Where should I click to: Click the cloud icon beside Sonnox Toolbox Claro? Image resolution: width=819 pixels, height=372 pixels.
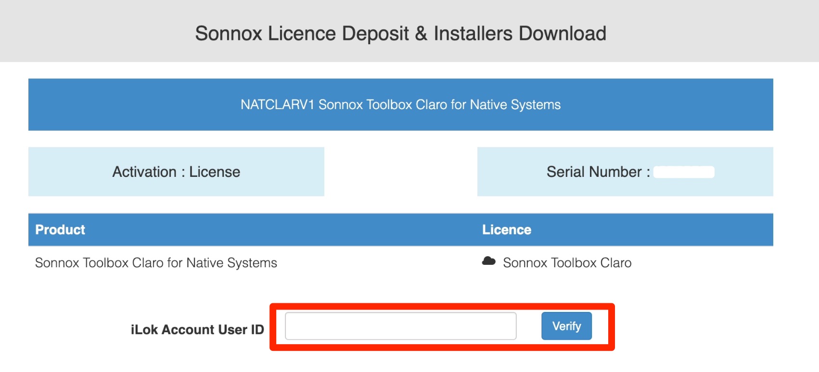pyautogui.click(x=488, y=261)
